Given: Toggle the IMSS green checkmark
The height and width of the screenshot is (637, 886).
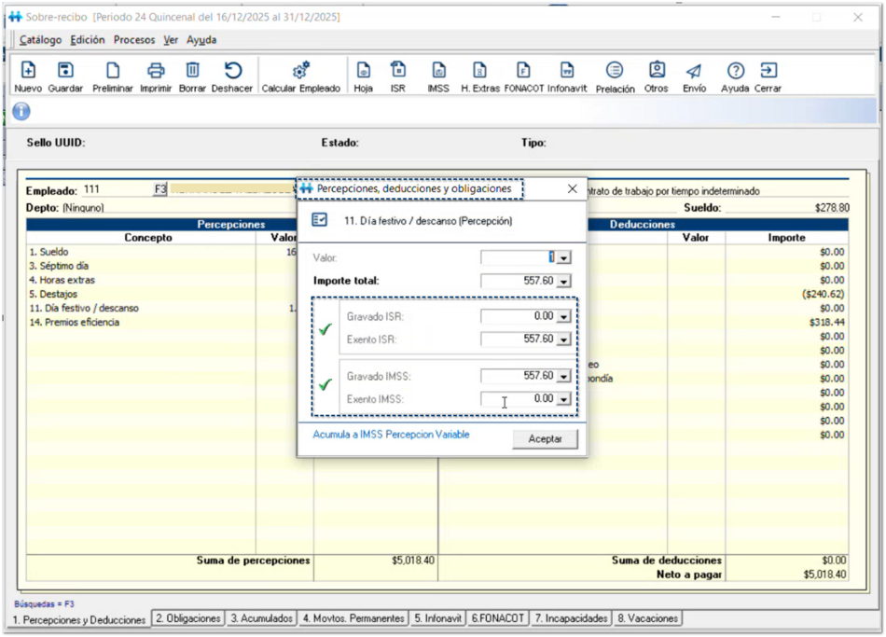Looking at the screenshot, I should pyautogui.click(x=325, y=384).
